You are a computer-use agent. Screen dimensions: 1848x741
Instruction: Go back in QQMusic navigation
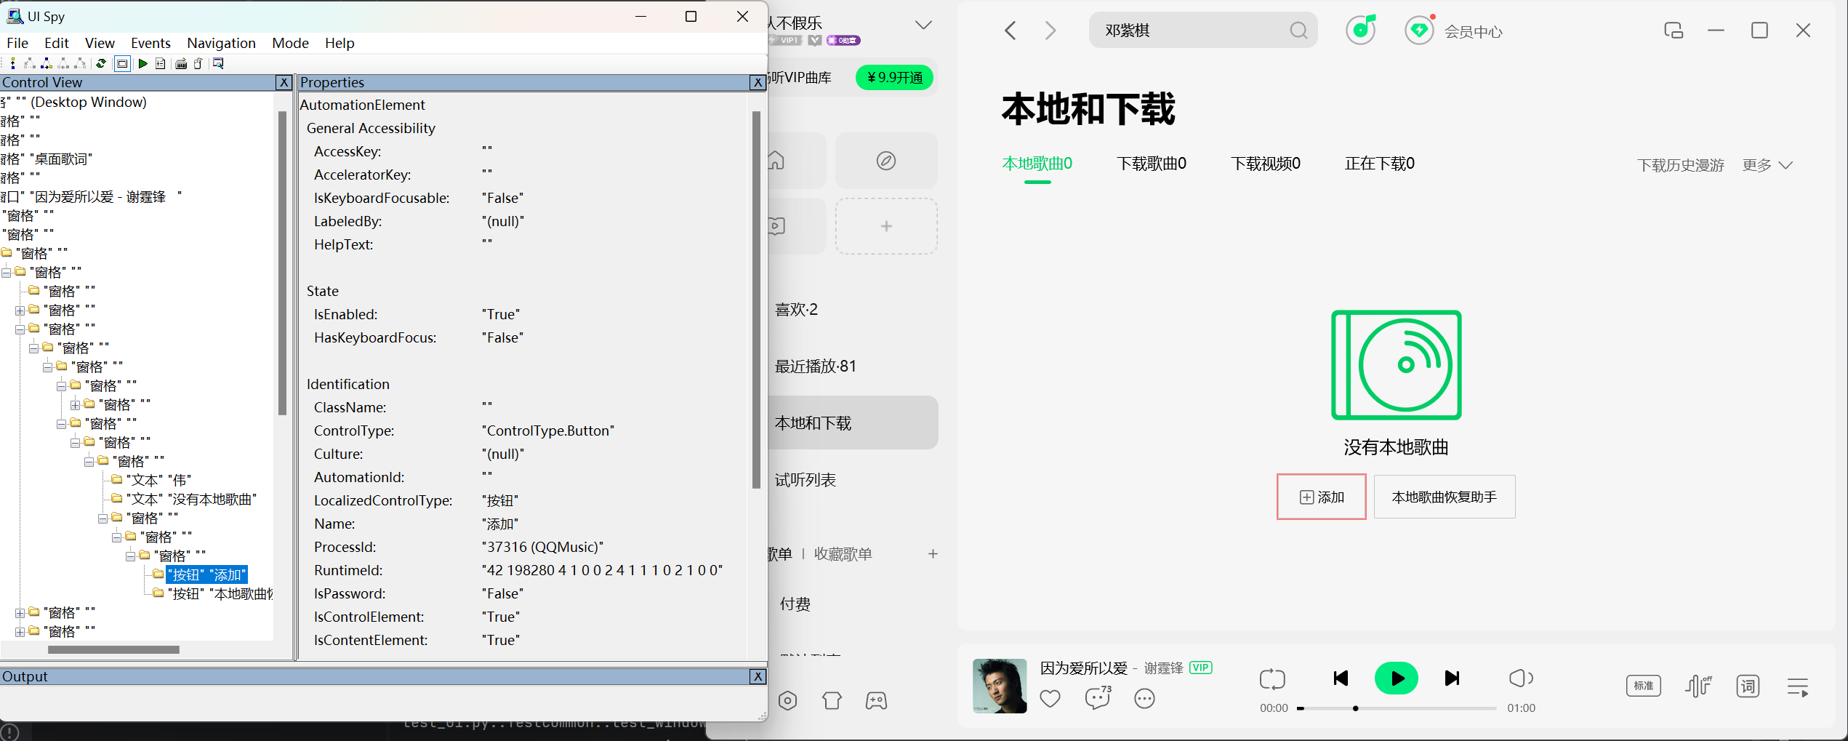(x=1011, y=31)
